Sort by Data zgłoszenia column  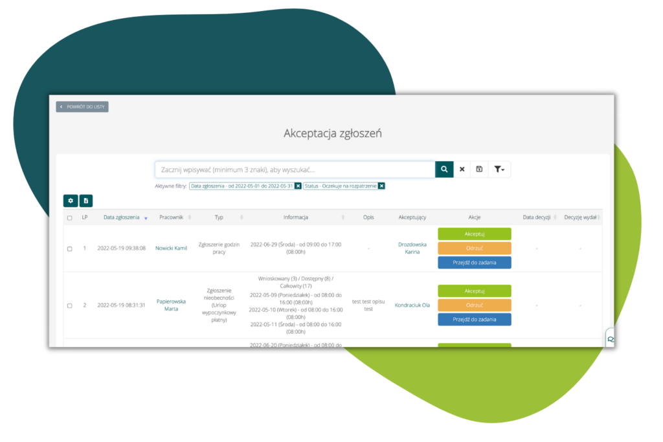coord(122,217)
